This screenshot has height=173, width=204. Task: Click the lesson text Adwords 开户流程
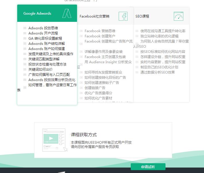click(43, 33)
